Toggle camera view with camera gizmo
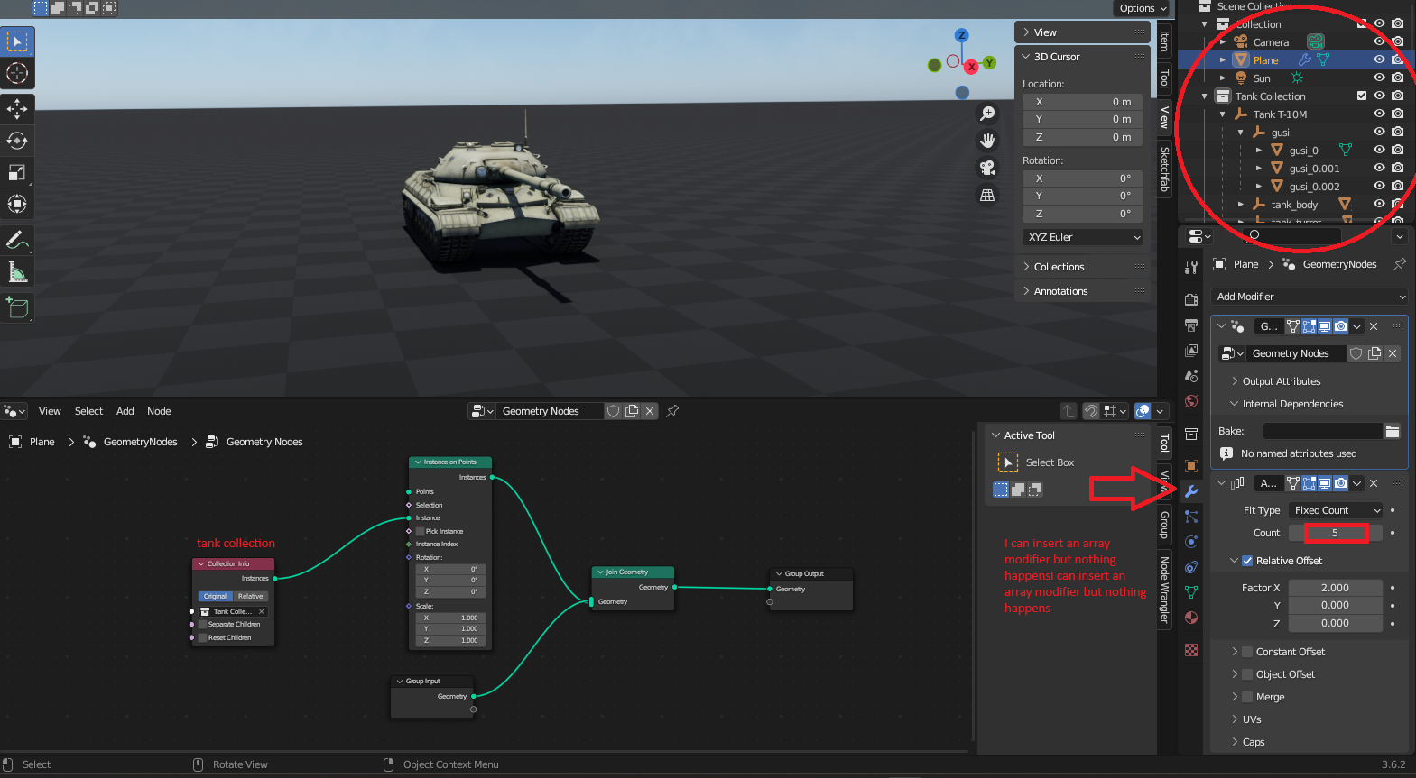This screenshot has width=1416, height=778. pos(987,168)
